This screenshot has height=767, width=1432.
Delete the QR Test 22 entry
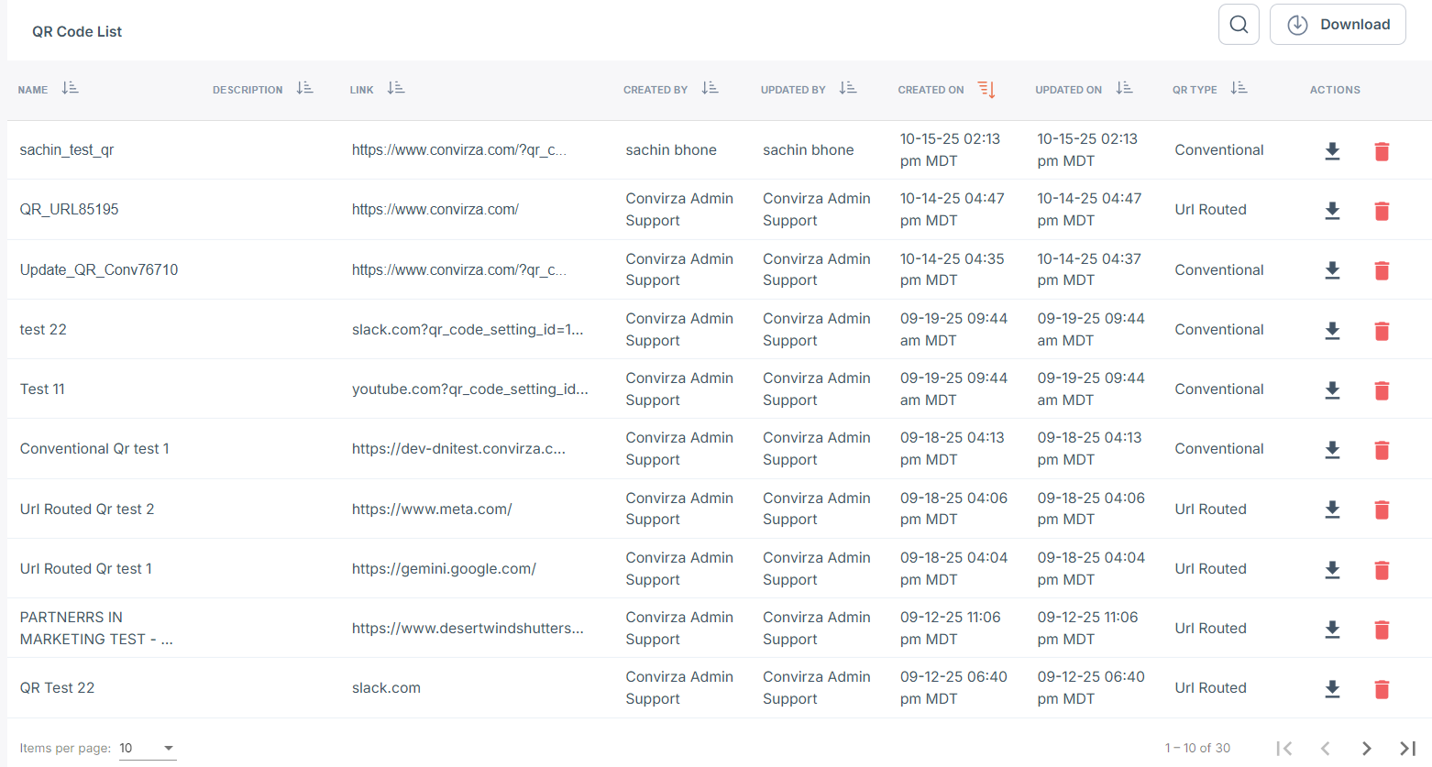tap(1382, 689)
